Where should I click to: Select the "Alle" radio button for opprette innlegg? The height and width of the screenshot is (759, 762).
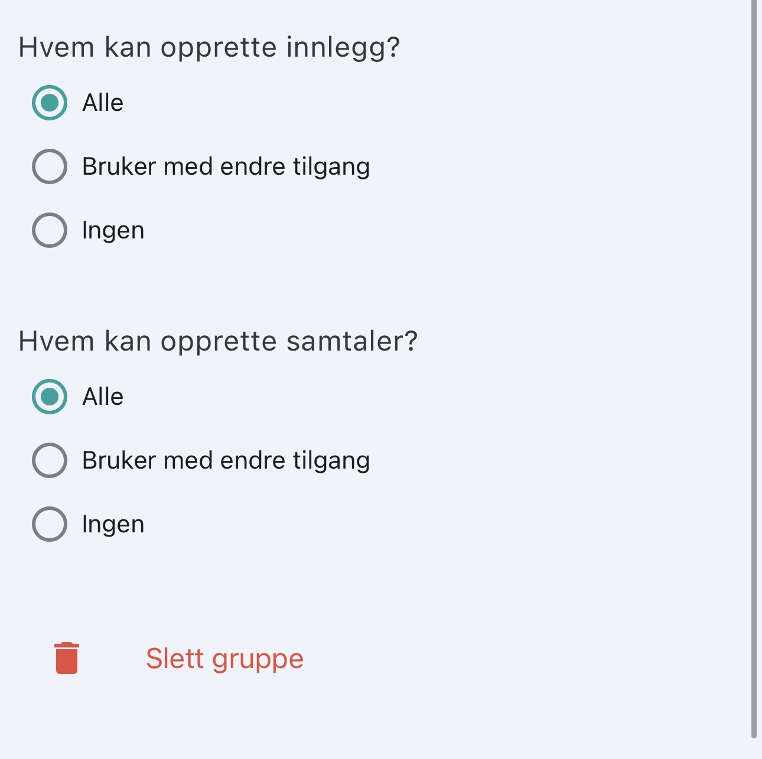coord(50,103)
